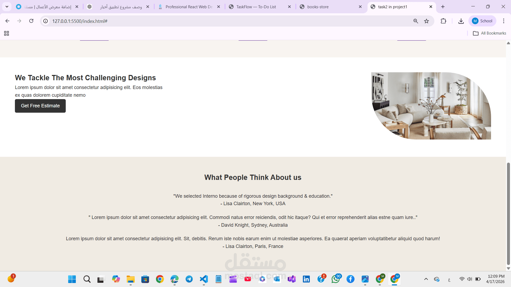Open the Apps grid in the bookmarks bar

[x=7, y=33]
